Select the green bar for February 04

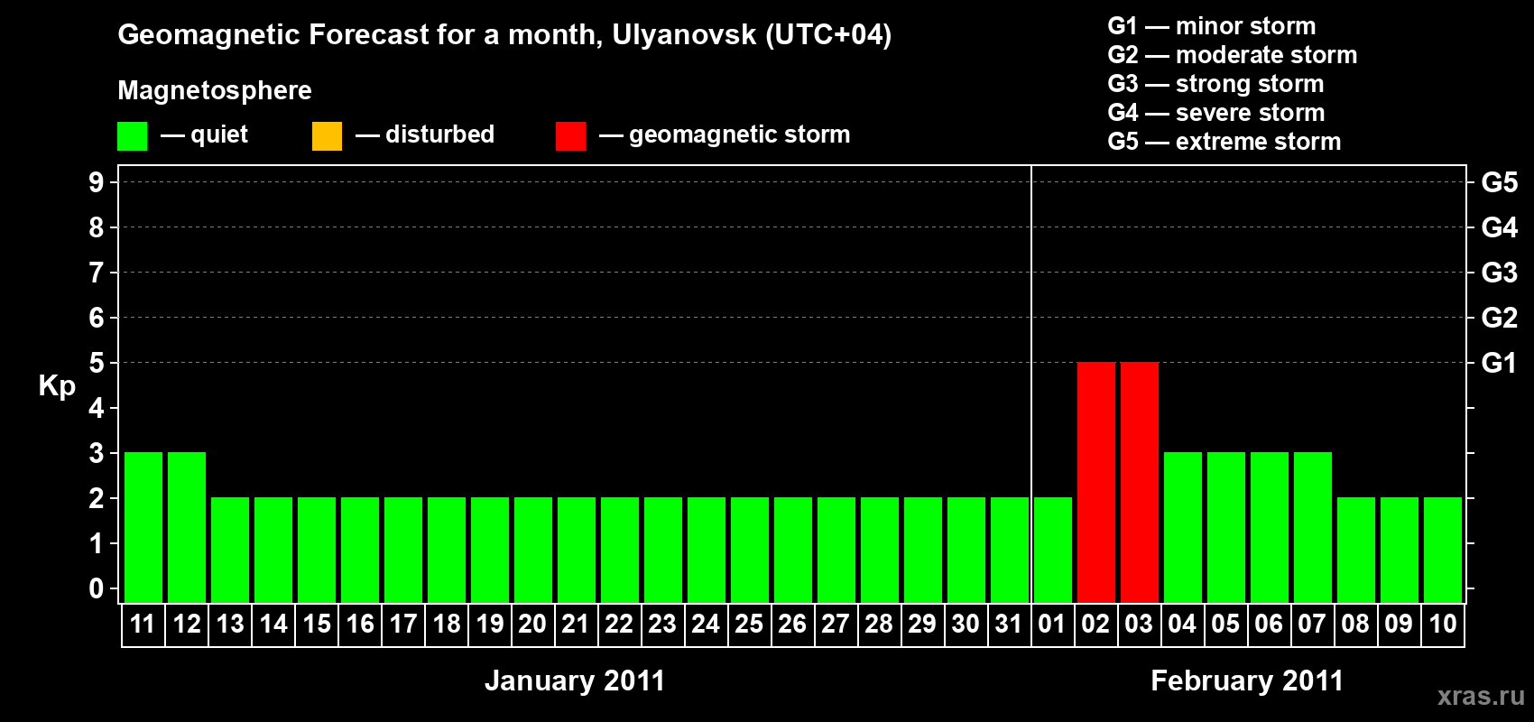pos(1183,527)
